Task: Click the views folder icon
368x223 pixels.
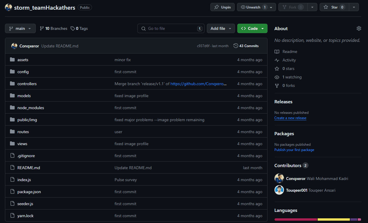Action: click(12, 144)
